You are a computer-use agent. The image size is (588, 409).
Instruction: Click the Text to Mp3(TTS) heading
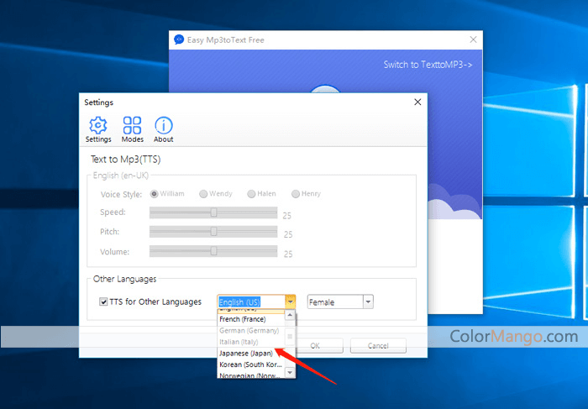[126, 160]
